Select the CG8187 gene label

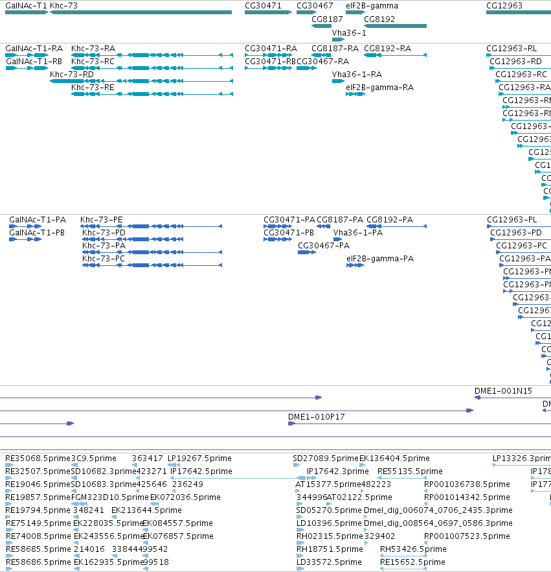click(x=327, y=19)
